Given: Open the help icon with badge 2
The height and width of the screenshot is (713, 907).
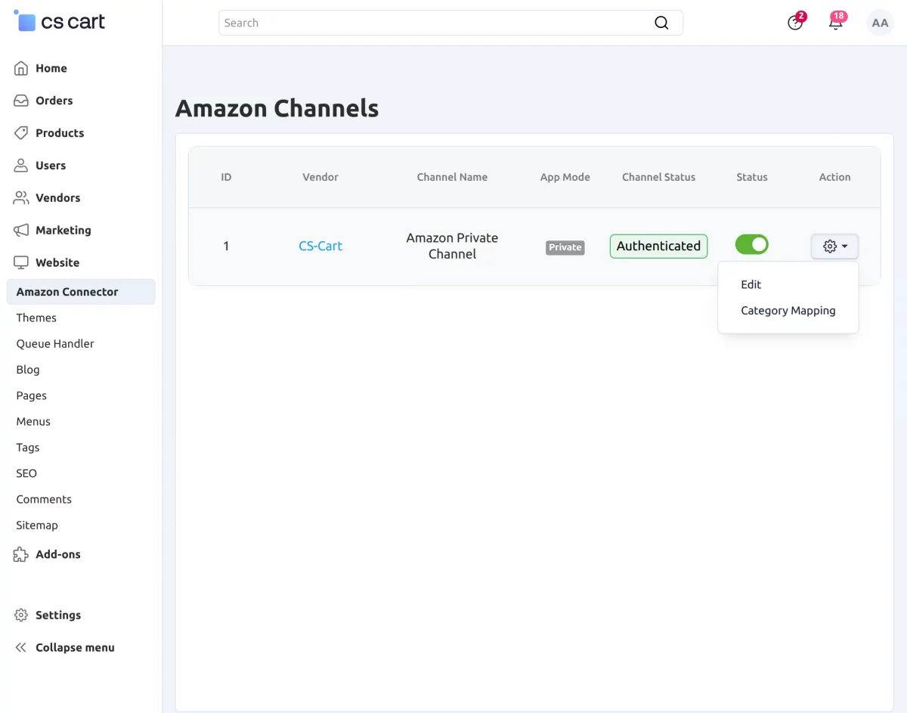Looking at the screenshot, I should (795, 23).
